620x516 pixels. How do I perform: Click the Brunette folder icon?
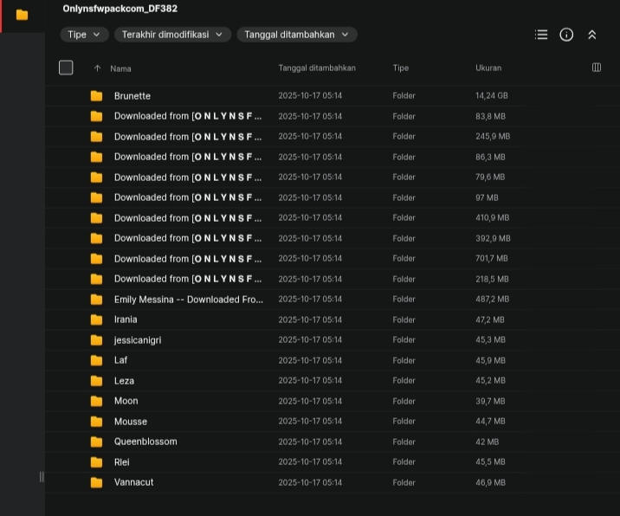[96, 96]
